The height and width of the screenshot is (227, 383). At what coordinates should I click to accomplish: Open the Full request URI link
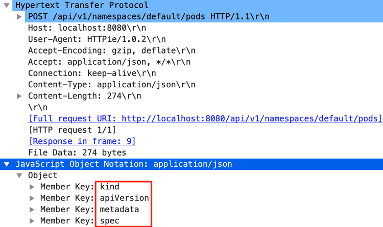click(x=204, y=118)
